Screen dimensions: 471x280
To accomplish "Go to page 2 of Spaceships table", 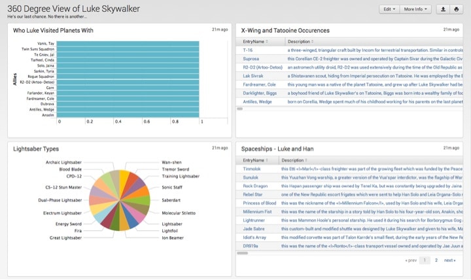I will pyautogui.click(x=436, y=260).
